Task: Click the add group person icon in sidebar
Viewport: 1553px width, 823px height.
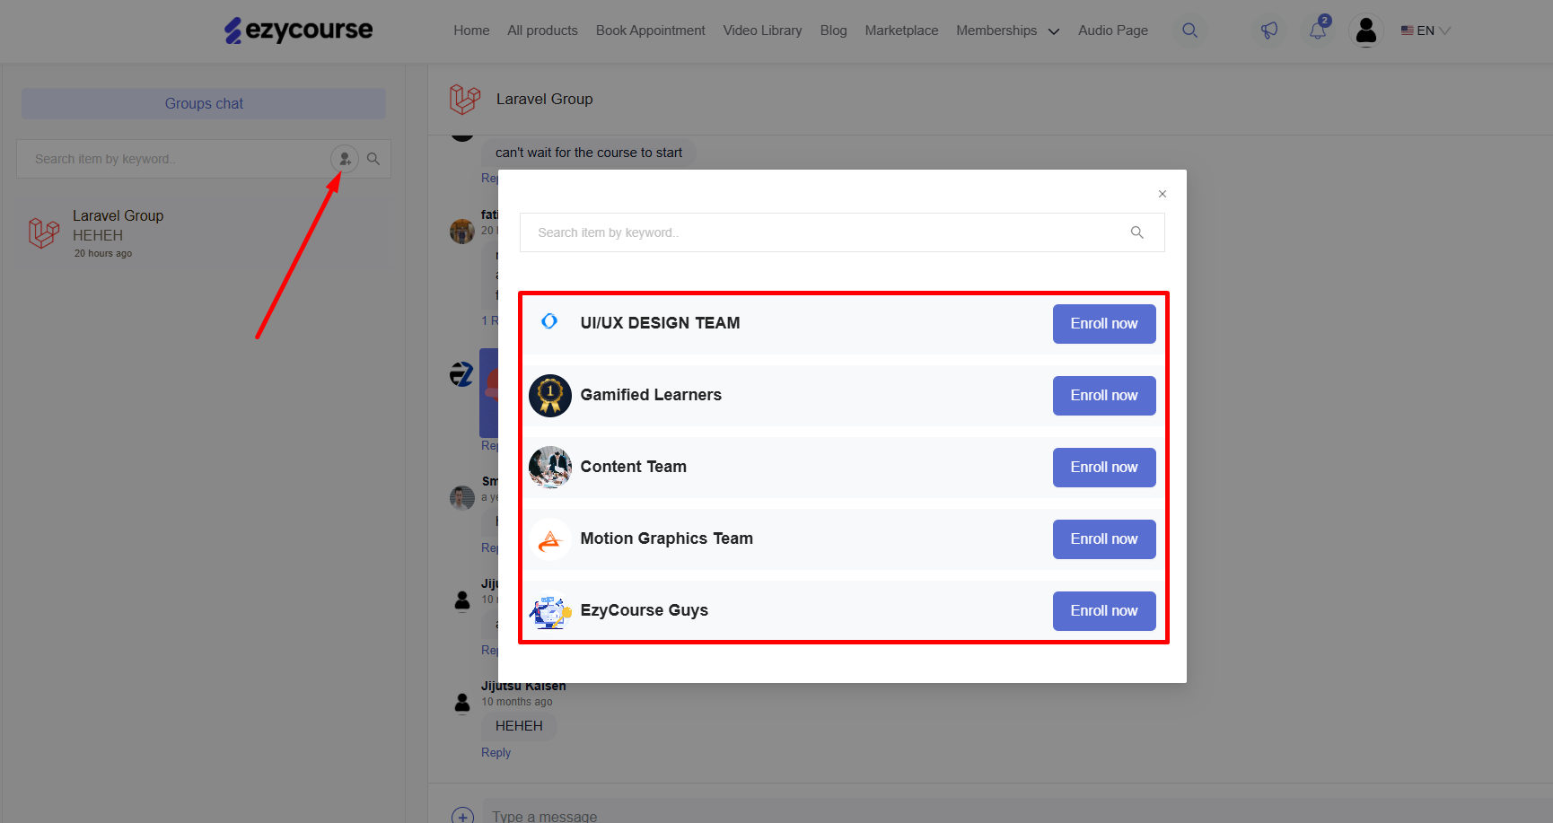Action: [345, 159]
